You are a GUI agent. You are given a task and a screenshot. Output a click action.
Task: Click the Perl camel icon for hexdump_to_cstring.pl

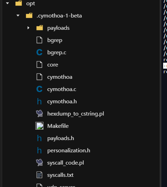point(40,113)
